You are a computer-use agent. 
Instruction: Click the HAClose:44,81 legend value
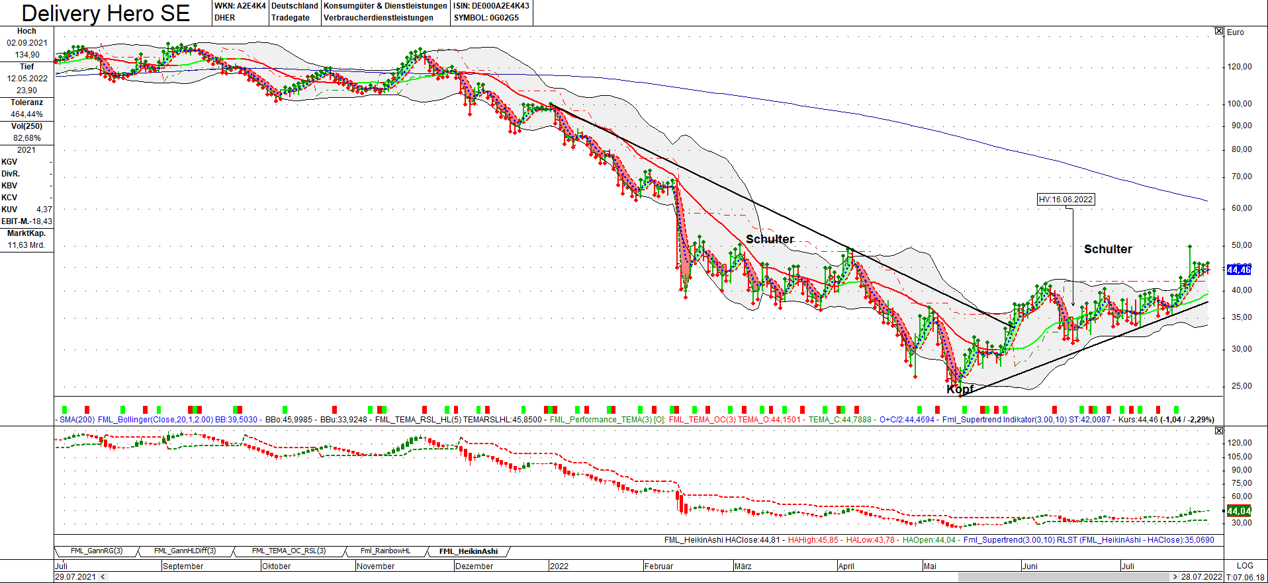753,540
